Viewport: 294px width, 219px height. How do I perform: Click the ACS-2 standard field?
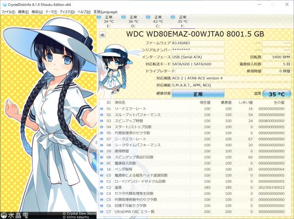[231, 78]
